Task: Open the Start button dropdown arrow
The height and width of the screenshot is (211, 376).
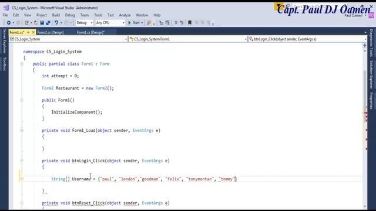Action: 142,23
